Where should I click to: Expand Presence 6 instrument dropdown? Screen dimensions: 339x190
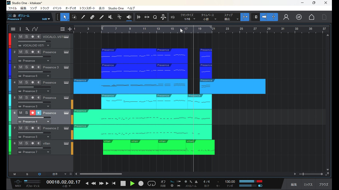click(48, 76)
